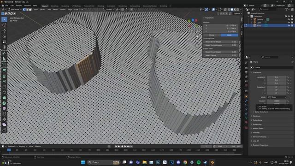The width and height of the screenshot is (295, 166).
Task: Open the File menu
Action: [x=6, y=6]
